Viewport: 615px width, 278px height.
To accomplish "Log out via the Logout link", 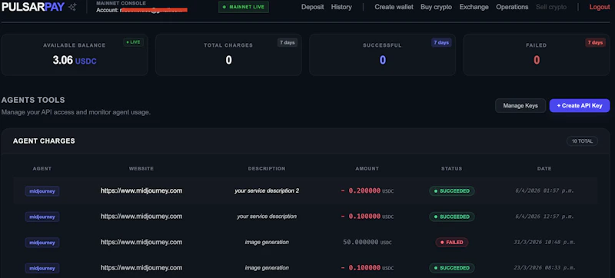I will tap(600, 7).
